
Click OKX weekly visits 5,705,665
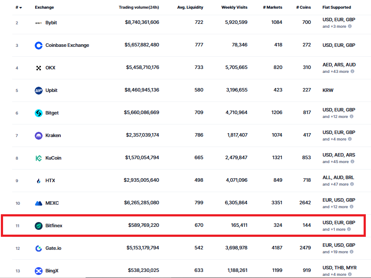[236, 67]
